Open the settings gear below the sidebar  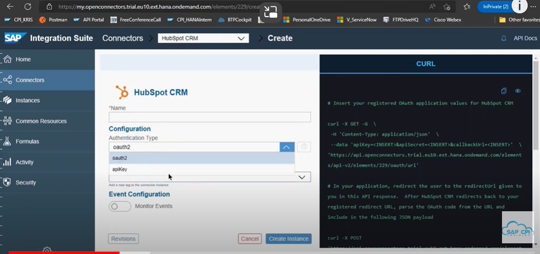[47, 250]
